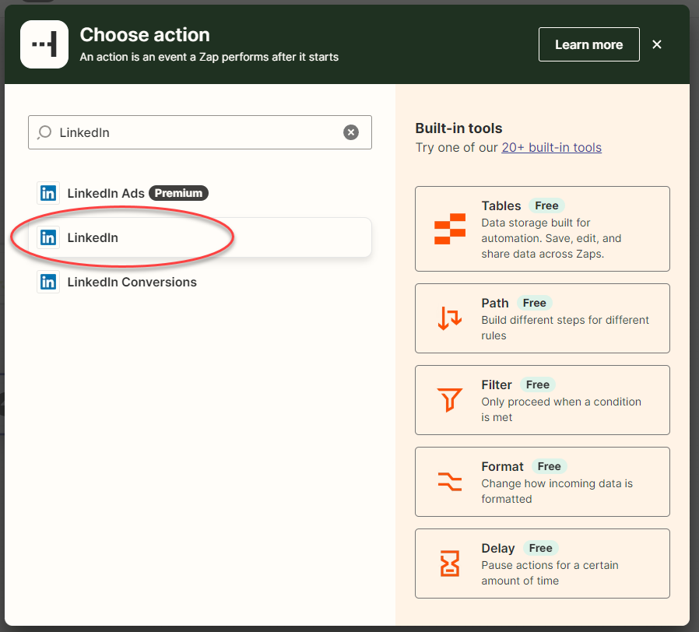This screenshot has width=699, height=632.
Task: Close the Choose action dialog
Action: tap(657, 44)
